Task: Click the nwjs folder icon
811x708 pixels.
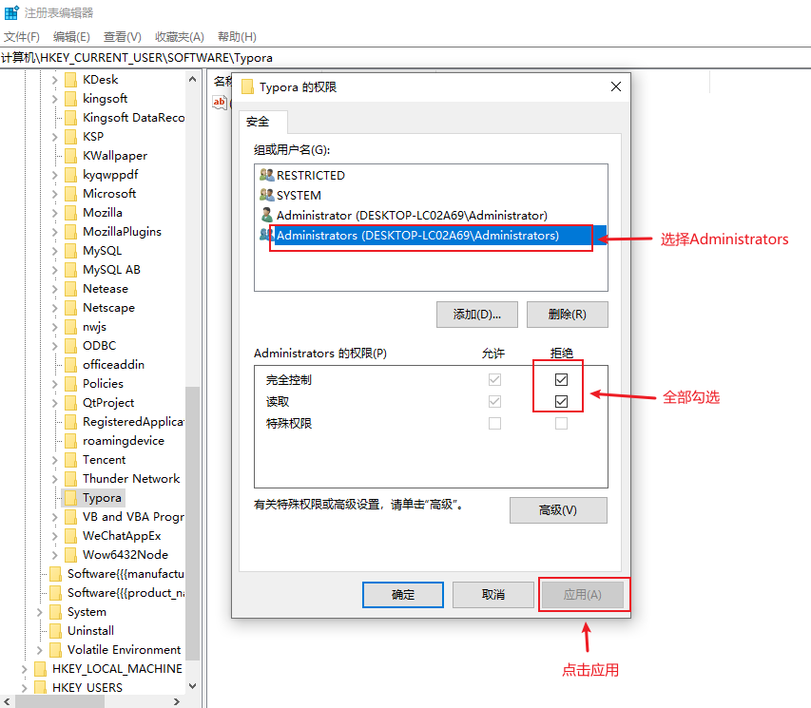Action: pos(71,327)
